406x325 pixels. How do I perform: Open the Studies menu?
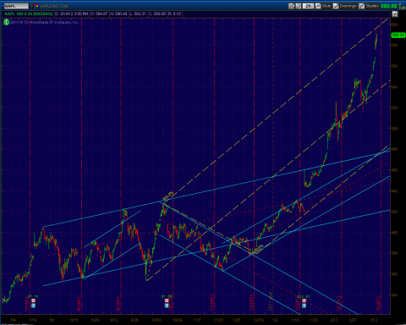click(x=369, y=6)
